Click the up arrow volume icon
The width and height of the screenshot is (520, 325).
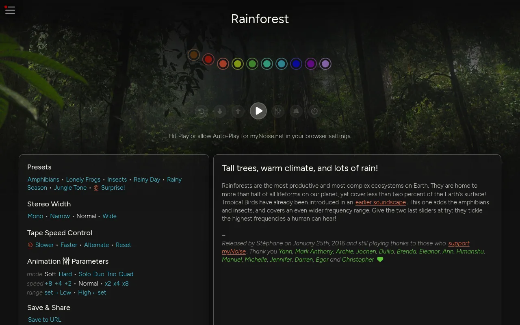(x=238, y=111)
